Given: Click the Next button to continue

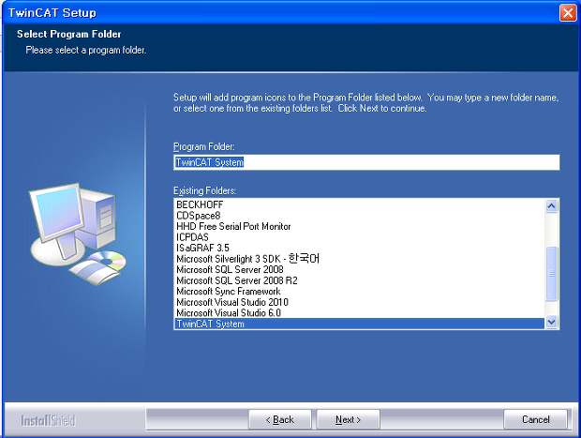Looking at the screenshot, I should click(x=348, y=419).
